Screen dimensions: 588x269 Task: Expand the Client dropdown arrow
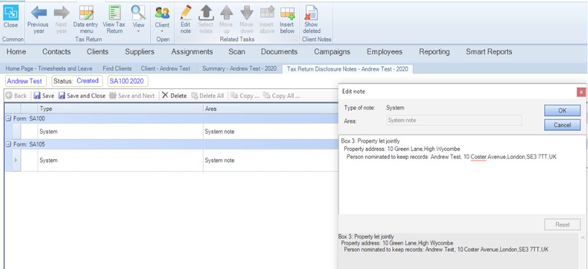click(x=162, y=31)
